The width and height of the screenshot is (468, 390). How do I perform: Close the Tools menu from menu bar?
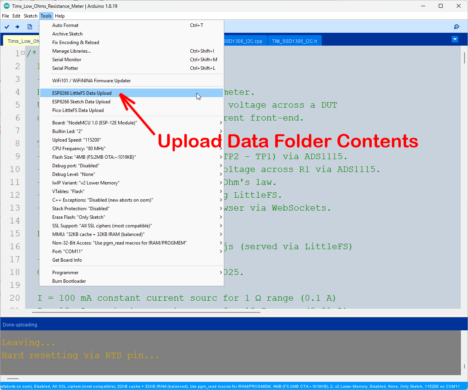point(46,16)
